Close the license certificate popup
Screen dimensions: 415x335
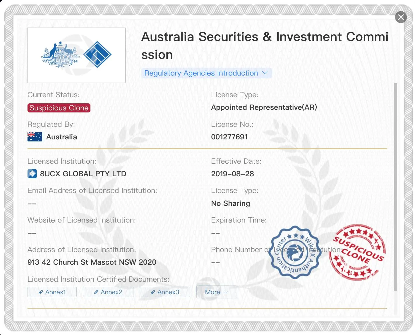401,17
